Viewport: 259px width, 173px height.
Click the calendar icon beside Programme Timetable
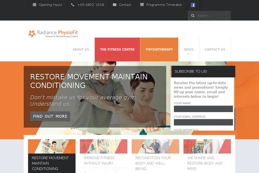(142, 5)
